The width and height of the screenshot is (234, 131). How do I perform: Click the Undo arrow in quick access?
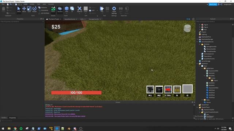pyautogui.click(x=11, y=4)
